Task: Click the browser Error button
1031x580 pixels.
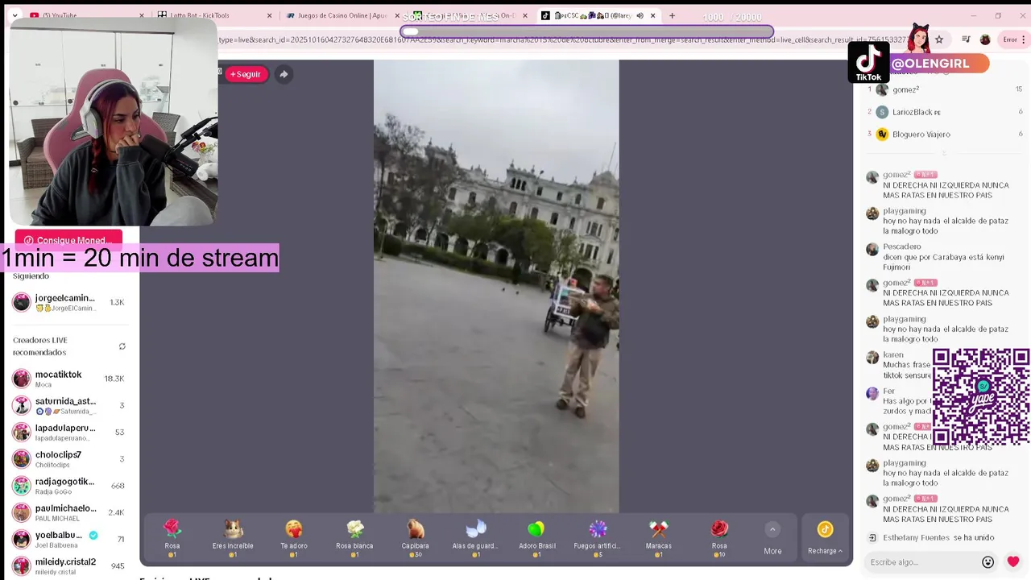Action: pyautogui.click(x=1013, y=39)
